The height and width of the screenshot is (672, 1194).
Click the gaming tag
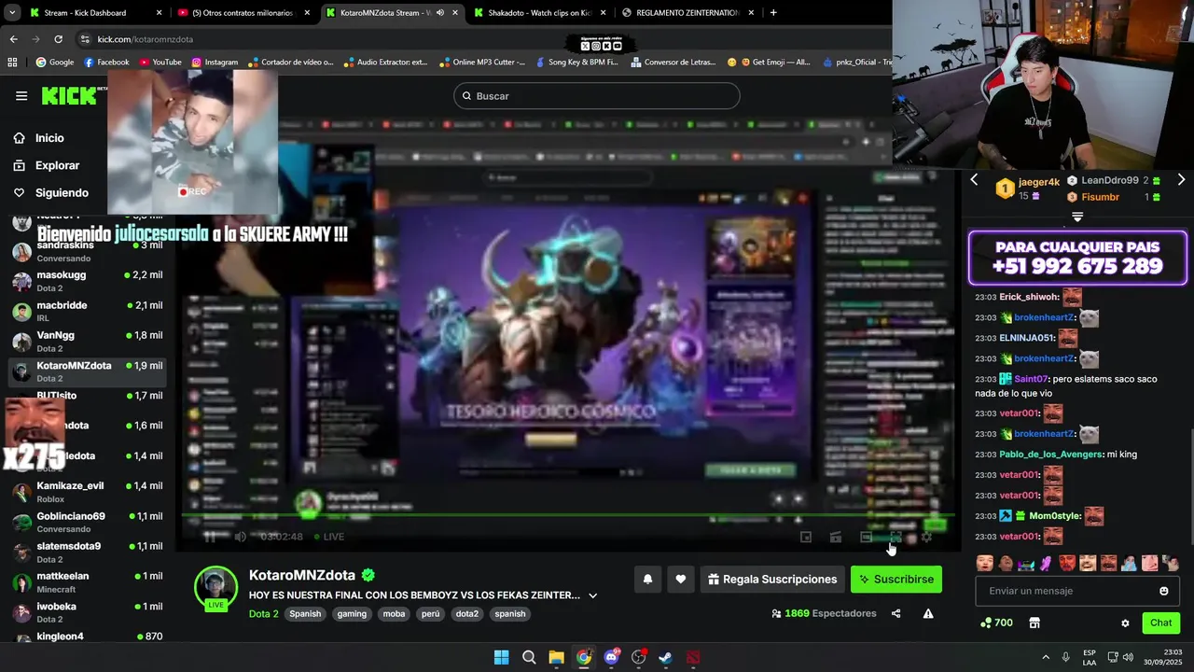point(352,614)
